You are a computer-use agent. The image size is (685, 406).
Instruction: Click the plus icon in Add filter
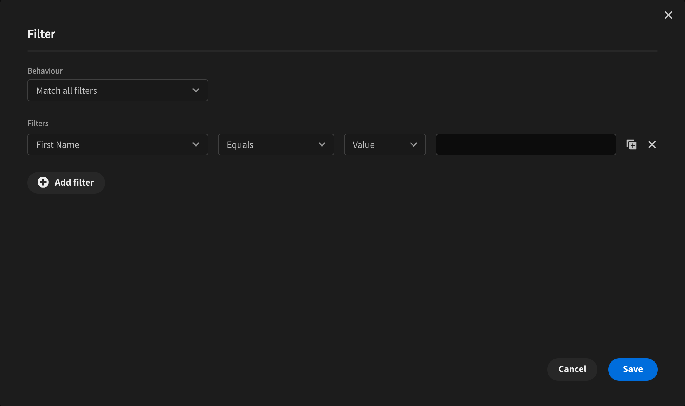(43, 182)
